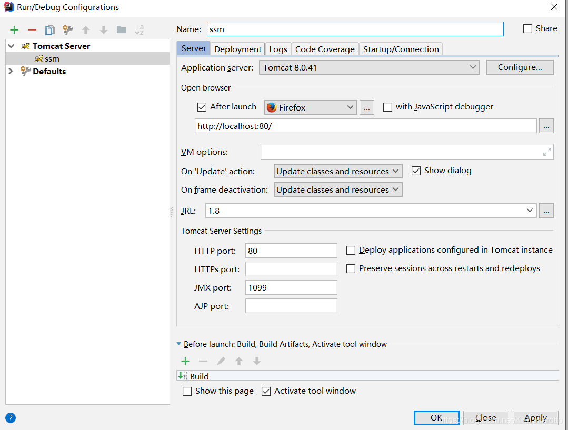Add a new configuration with the plus icon
Image resolution: width=568 pixels, height=430 pixels.
pos(14,29)
